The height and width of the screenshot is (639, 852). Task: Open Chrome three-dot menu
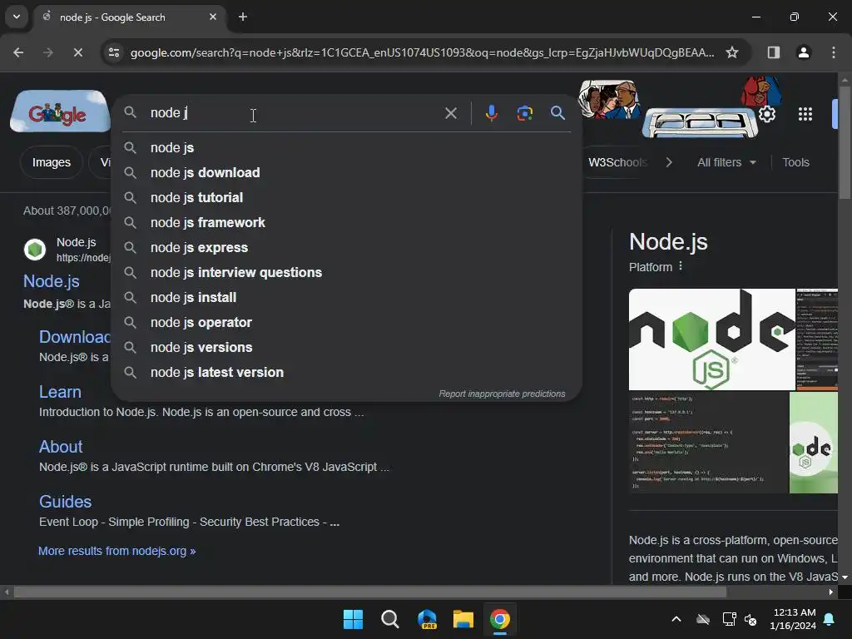[x=833, y=52]
